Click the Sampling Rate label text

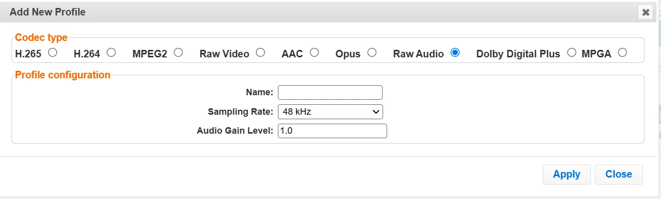240,111
